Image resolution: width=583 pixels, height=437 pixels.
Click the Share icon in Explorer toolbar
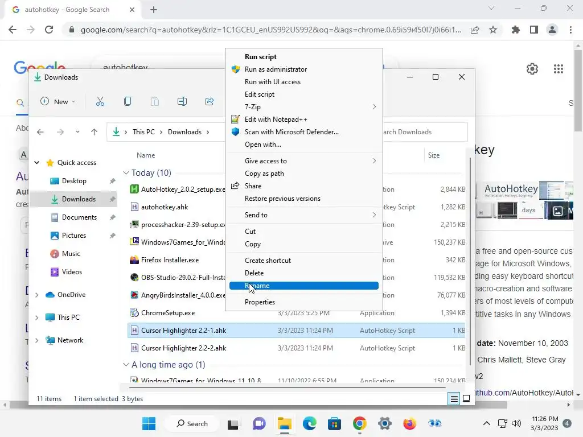click(210, 101)
